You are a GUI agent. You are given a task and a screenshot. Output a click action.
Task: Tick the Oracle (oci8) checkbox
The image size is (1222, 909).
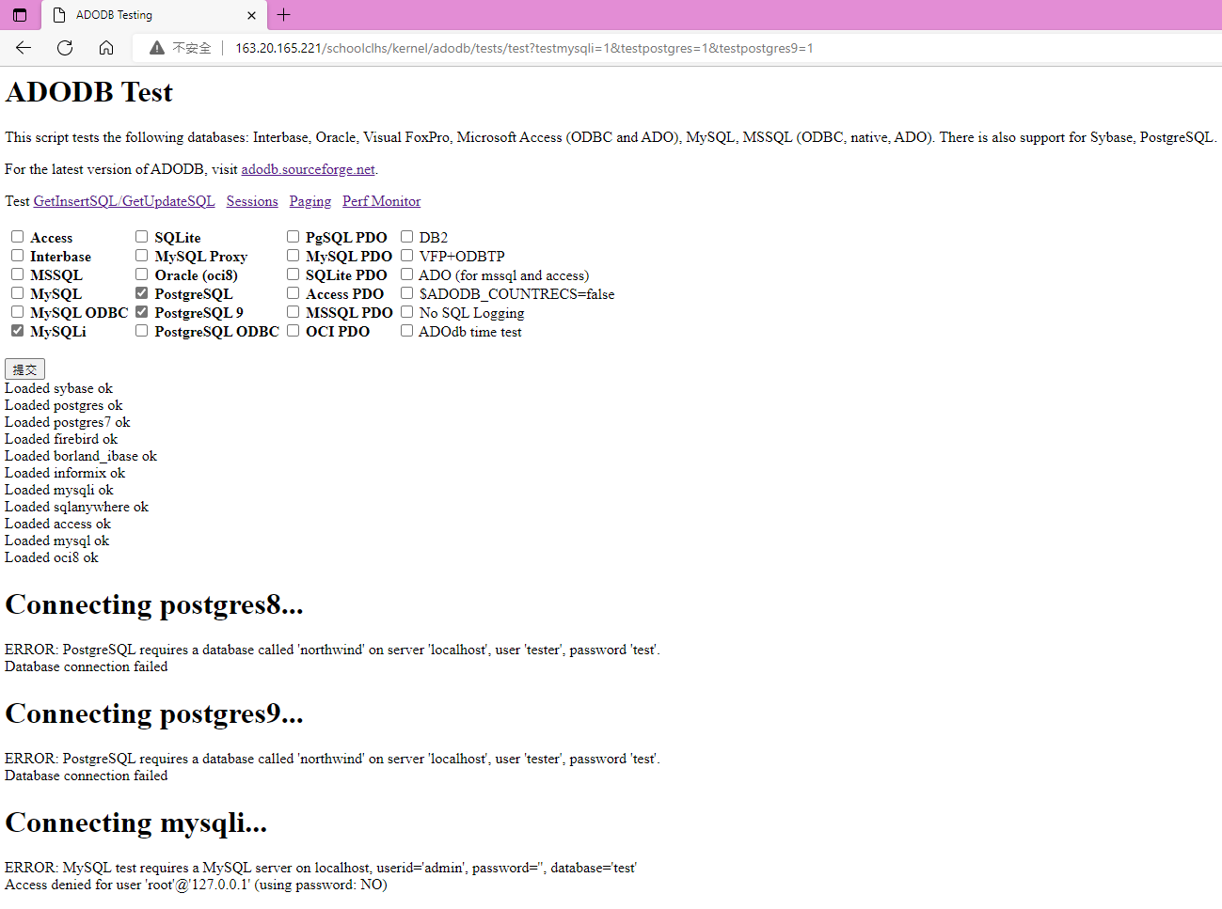click(142, 274)
